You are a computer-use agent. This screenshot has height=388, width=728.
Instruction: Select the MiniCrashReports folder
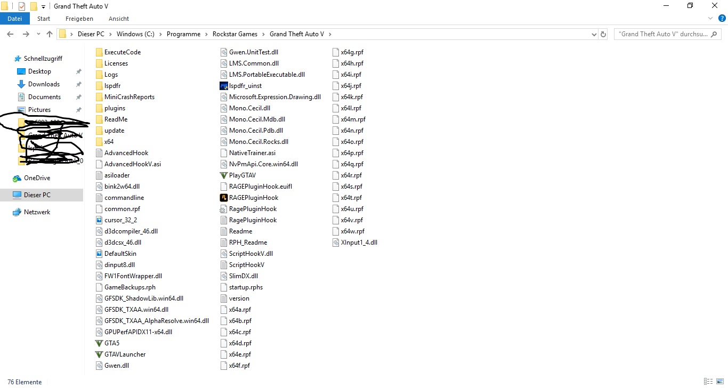point(125,97)
